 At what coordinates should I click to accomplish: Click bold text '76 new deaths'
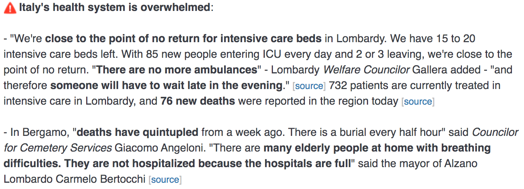point(198,101)
